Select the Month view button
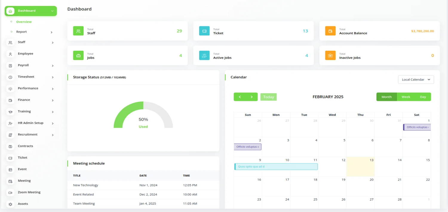Image resolution: width=448 pixels, height=212 pixels. click(x=386, y=97)
